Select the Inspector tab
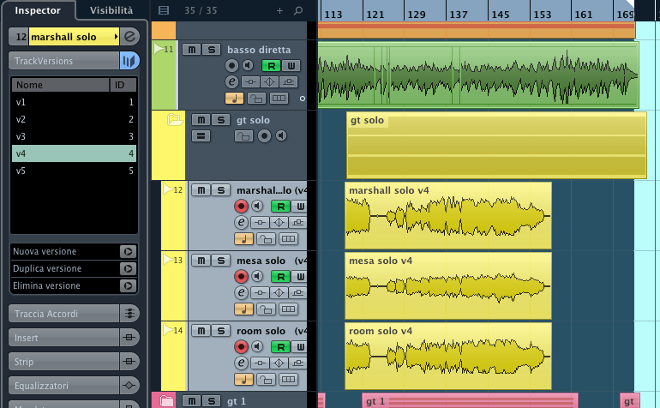The image size is (660, 408). tap(38, 10)
